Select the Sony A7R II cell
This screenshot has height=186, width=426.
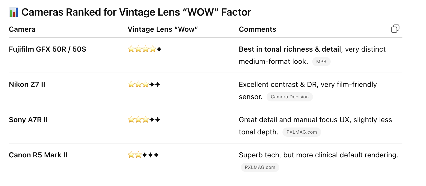(28, 120)
